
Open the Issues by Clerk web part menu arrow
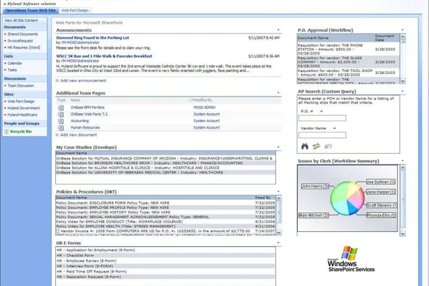tap(403, 161)
